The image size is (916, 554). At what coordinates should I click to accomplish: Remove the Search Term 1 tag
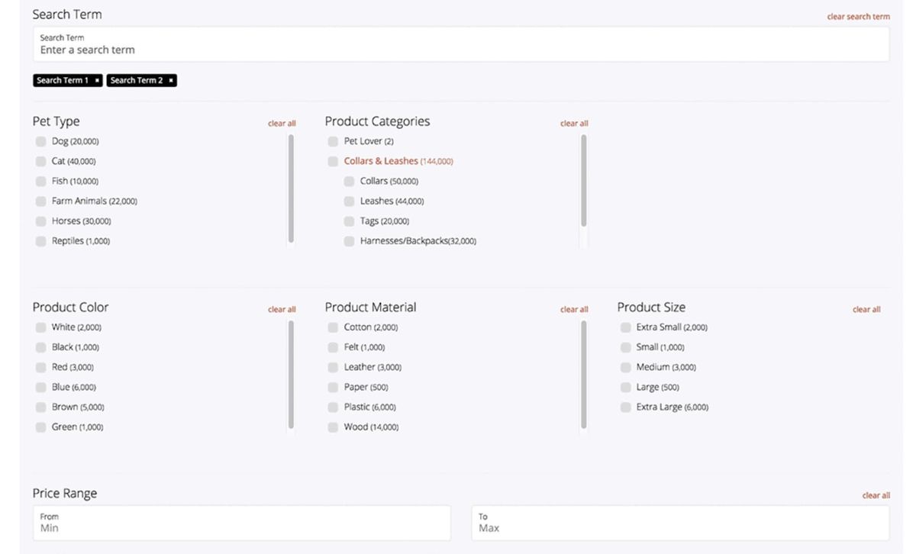97,80
